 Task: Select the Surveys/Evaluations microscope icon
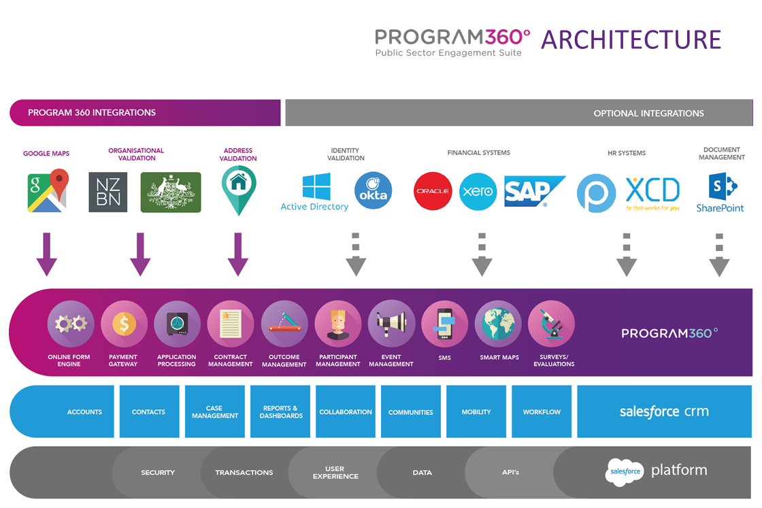coord(552,324)
